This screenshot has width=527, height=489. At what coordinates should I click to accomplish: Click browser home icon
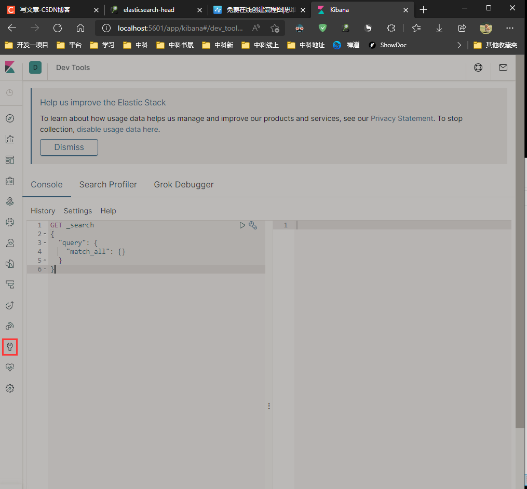click(x=80, y=28)
